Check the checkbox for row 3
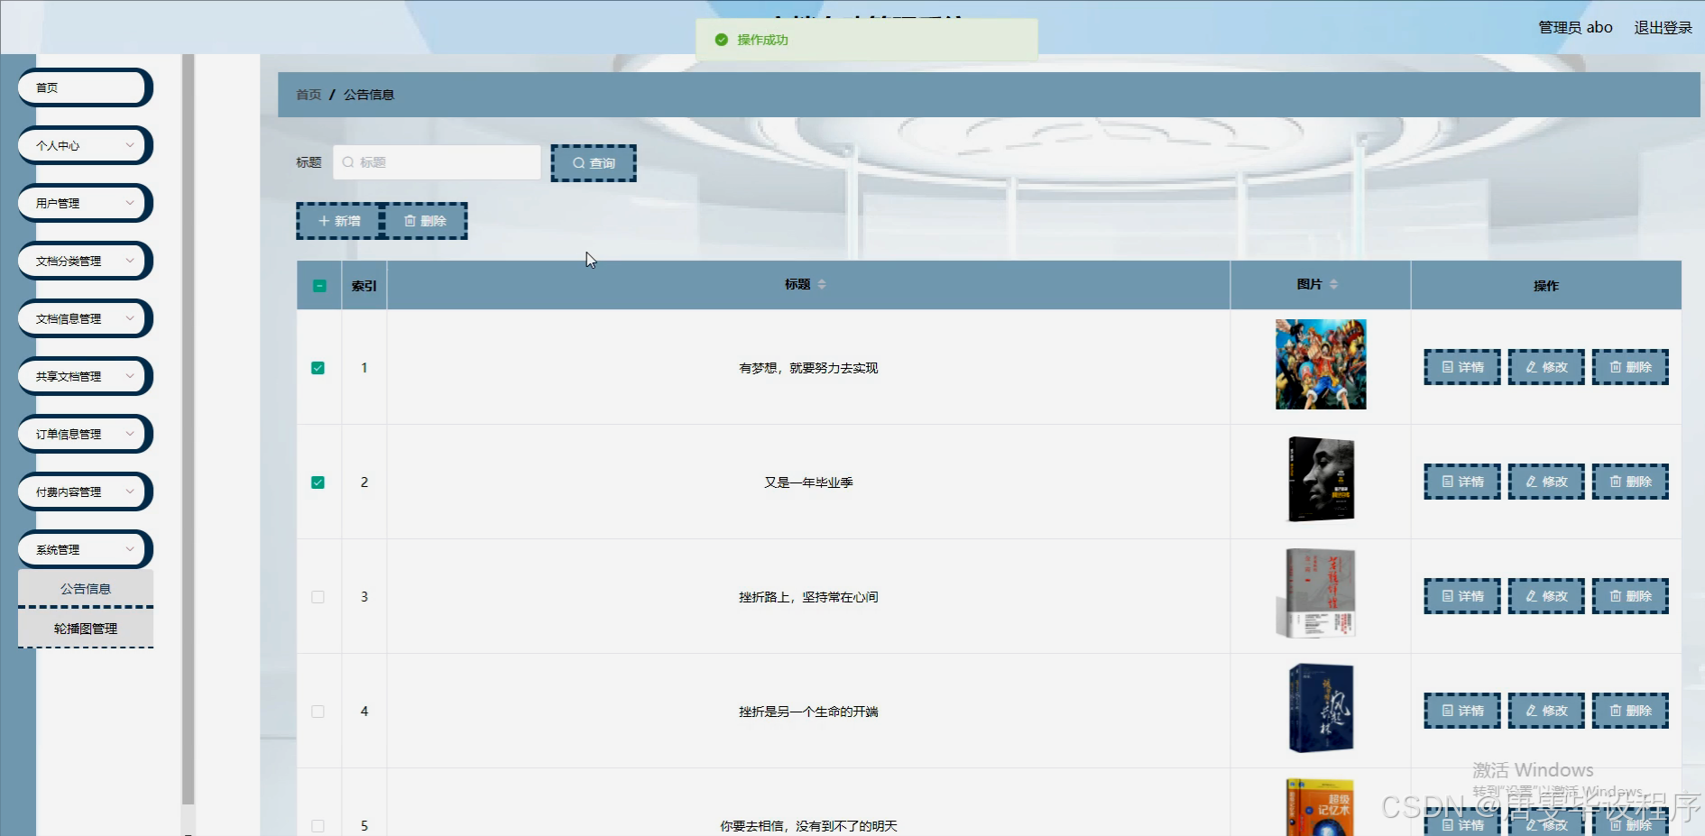This screenshot has height=836, width=1705. pyautogui.click(x=318, y=597)
